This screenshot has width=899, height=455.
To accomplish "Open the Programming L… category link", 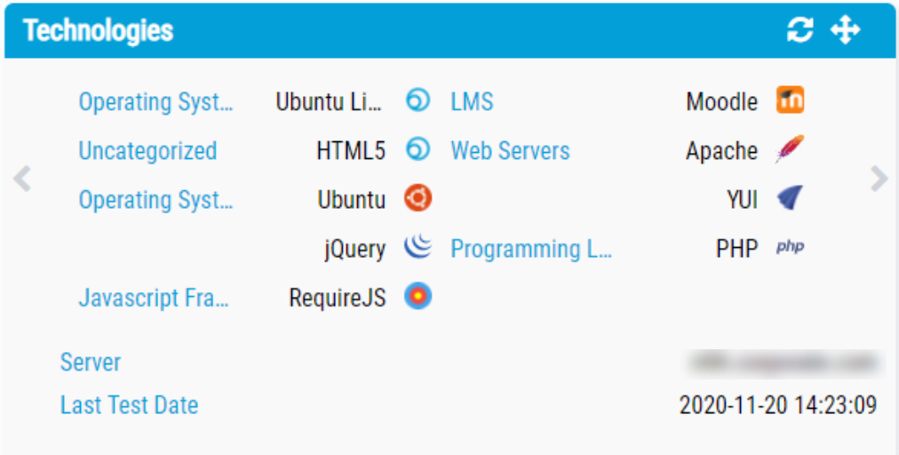I will point(531,249).
